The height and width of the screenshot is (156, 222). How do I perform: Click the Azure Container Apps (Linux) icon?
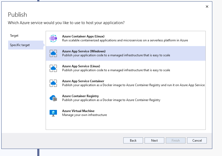coord(53,38)
